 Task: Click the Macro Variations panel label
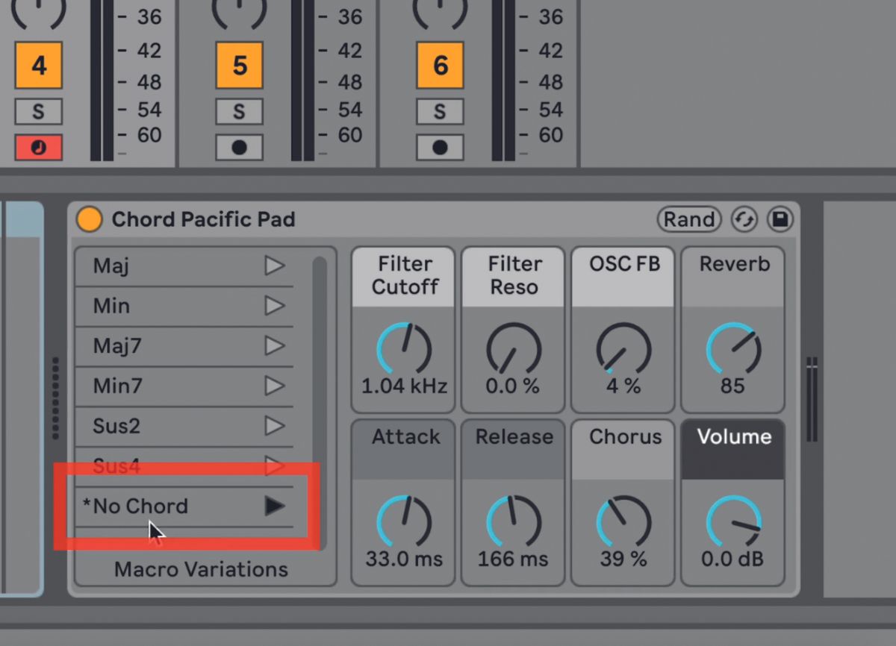201,569
